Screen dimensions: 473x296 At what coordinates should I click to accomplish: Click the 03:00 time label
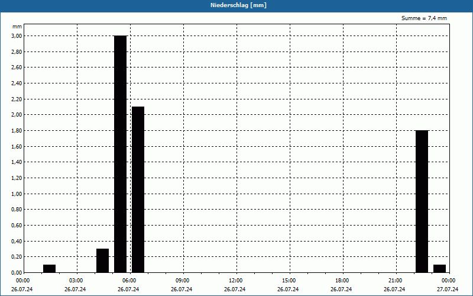tap(76, 281)
